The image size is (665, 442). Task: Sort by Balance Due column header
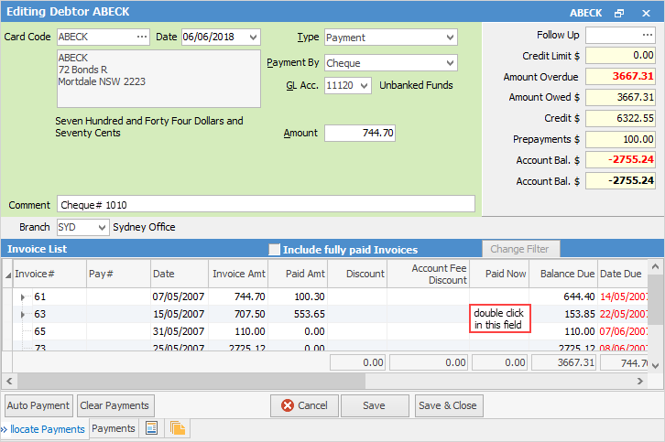tap(563, 274)
